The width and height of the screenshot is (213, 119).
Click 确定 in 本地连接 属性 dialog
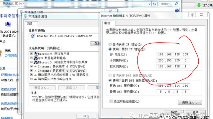[x=87, y=116]
